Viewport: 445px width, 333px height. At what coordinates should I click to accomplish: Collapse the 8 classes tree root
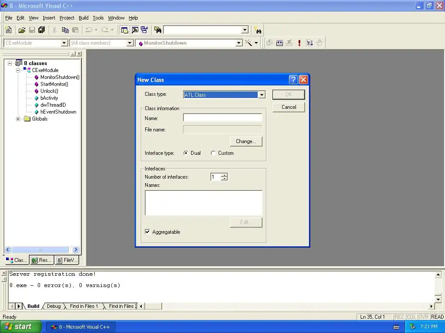(10, 63)
